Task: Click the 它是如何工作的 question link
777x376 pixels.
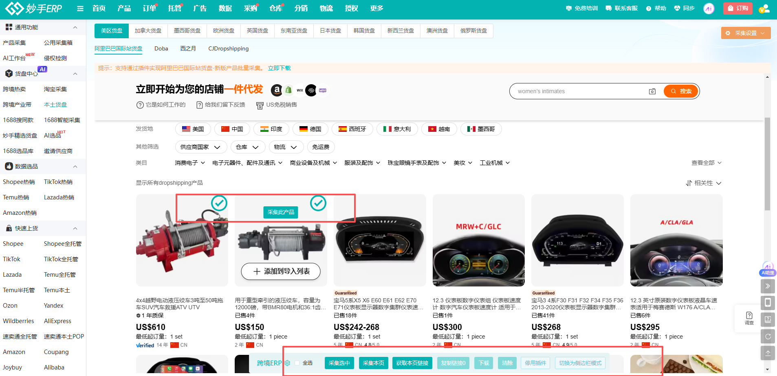Action: pyautogui.click(x=161, y=105)
